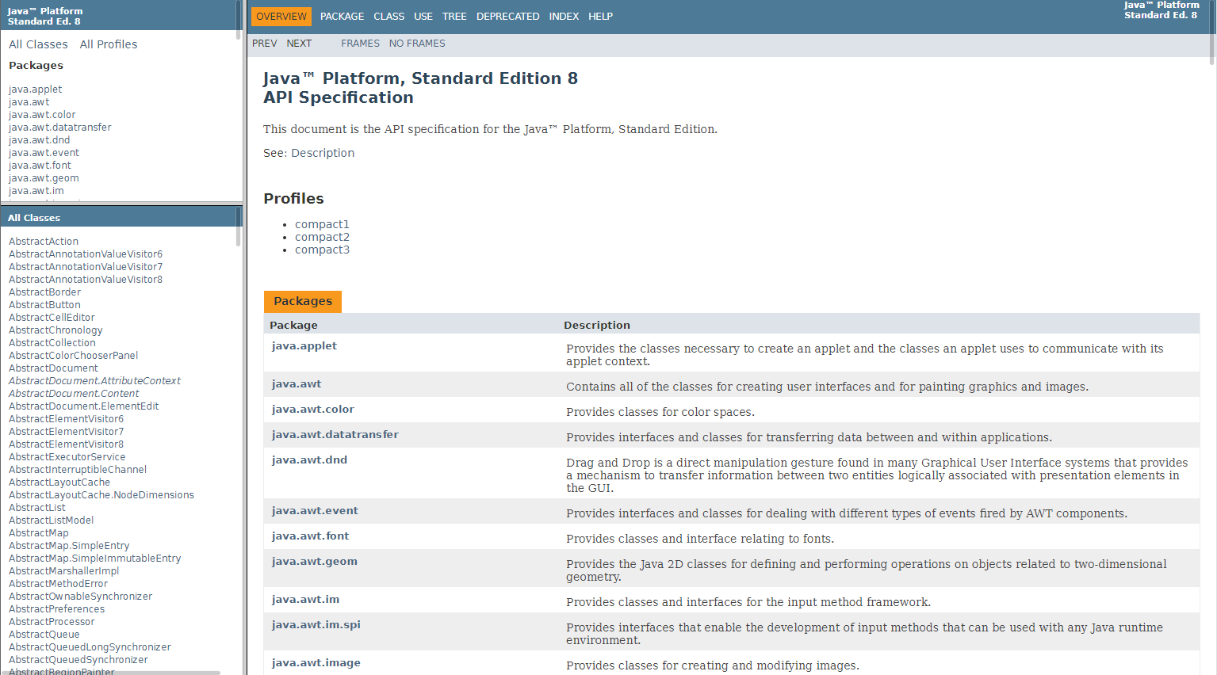Open the CLASS navigation item
This screenshot has width=1217, height=675.
388,17
